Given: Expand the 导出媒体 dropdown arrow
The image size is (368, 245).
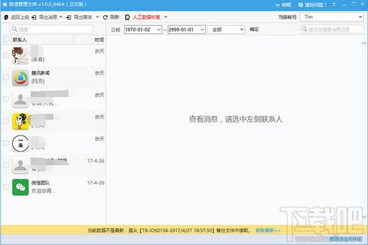Looking at the screenshot, I should click(98, 17).
